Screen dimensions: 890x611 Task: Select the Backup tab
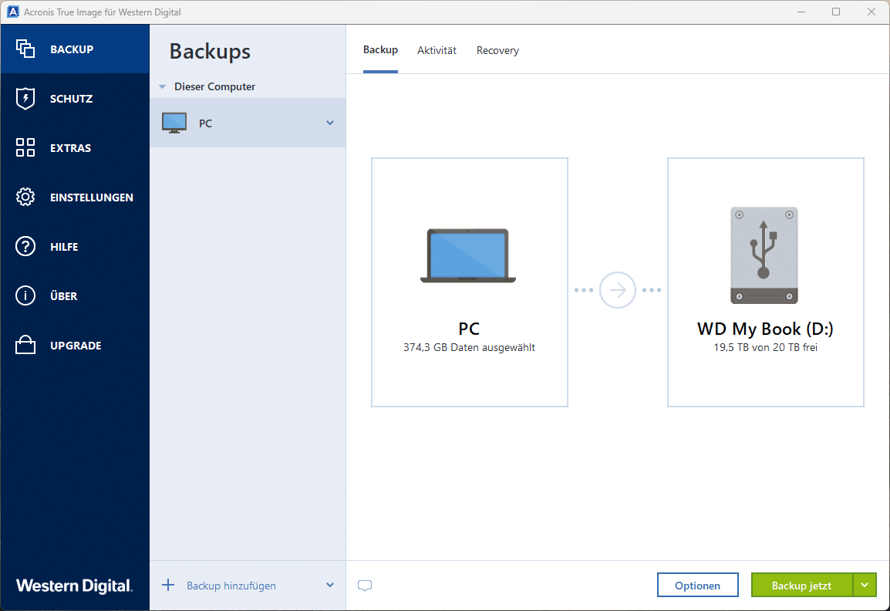(x=380, y=50)
